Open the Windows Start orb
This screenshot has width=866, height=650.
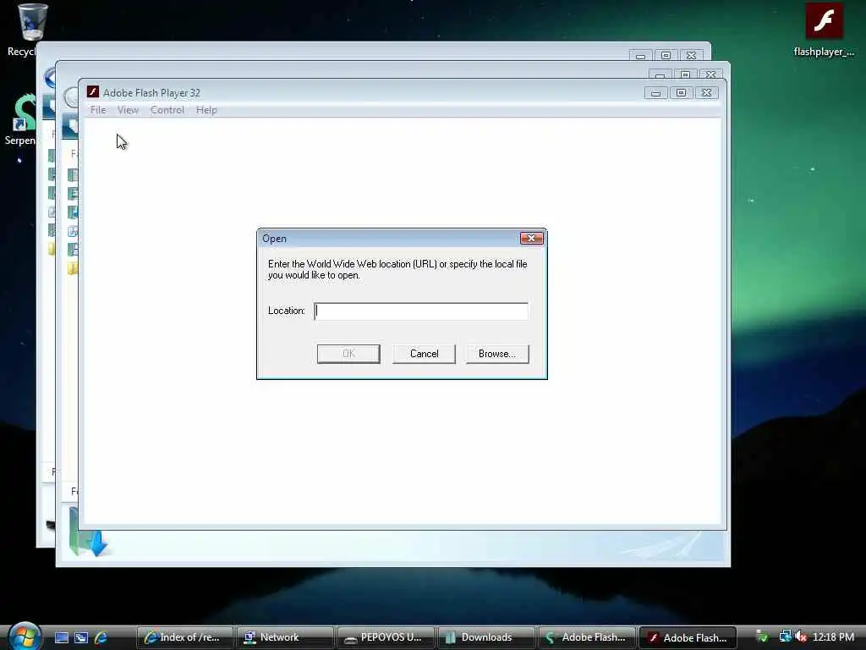[25, 636]
